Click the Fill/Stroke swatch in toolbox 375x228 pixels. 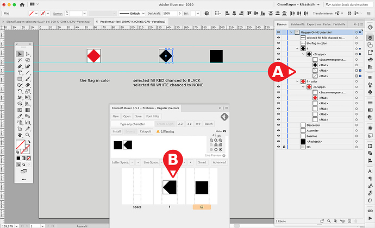pos(21,145)
